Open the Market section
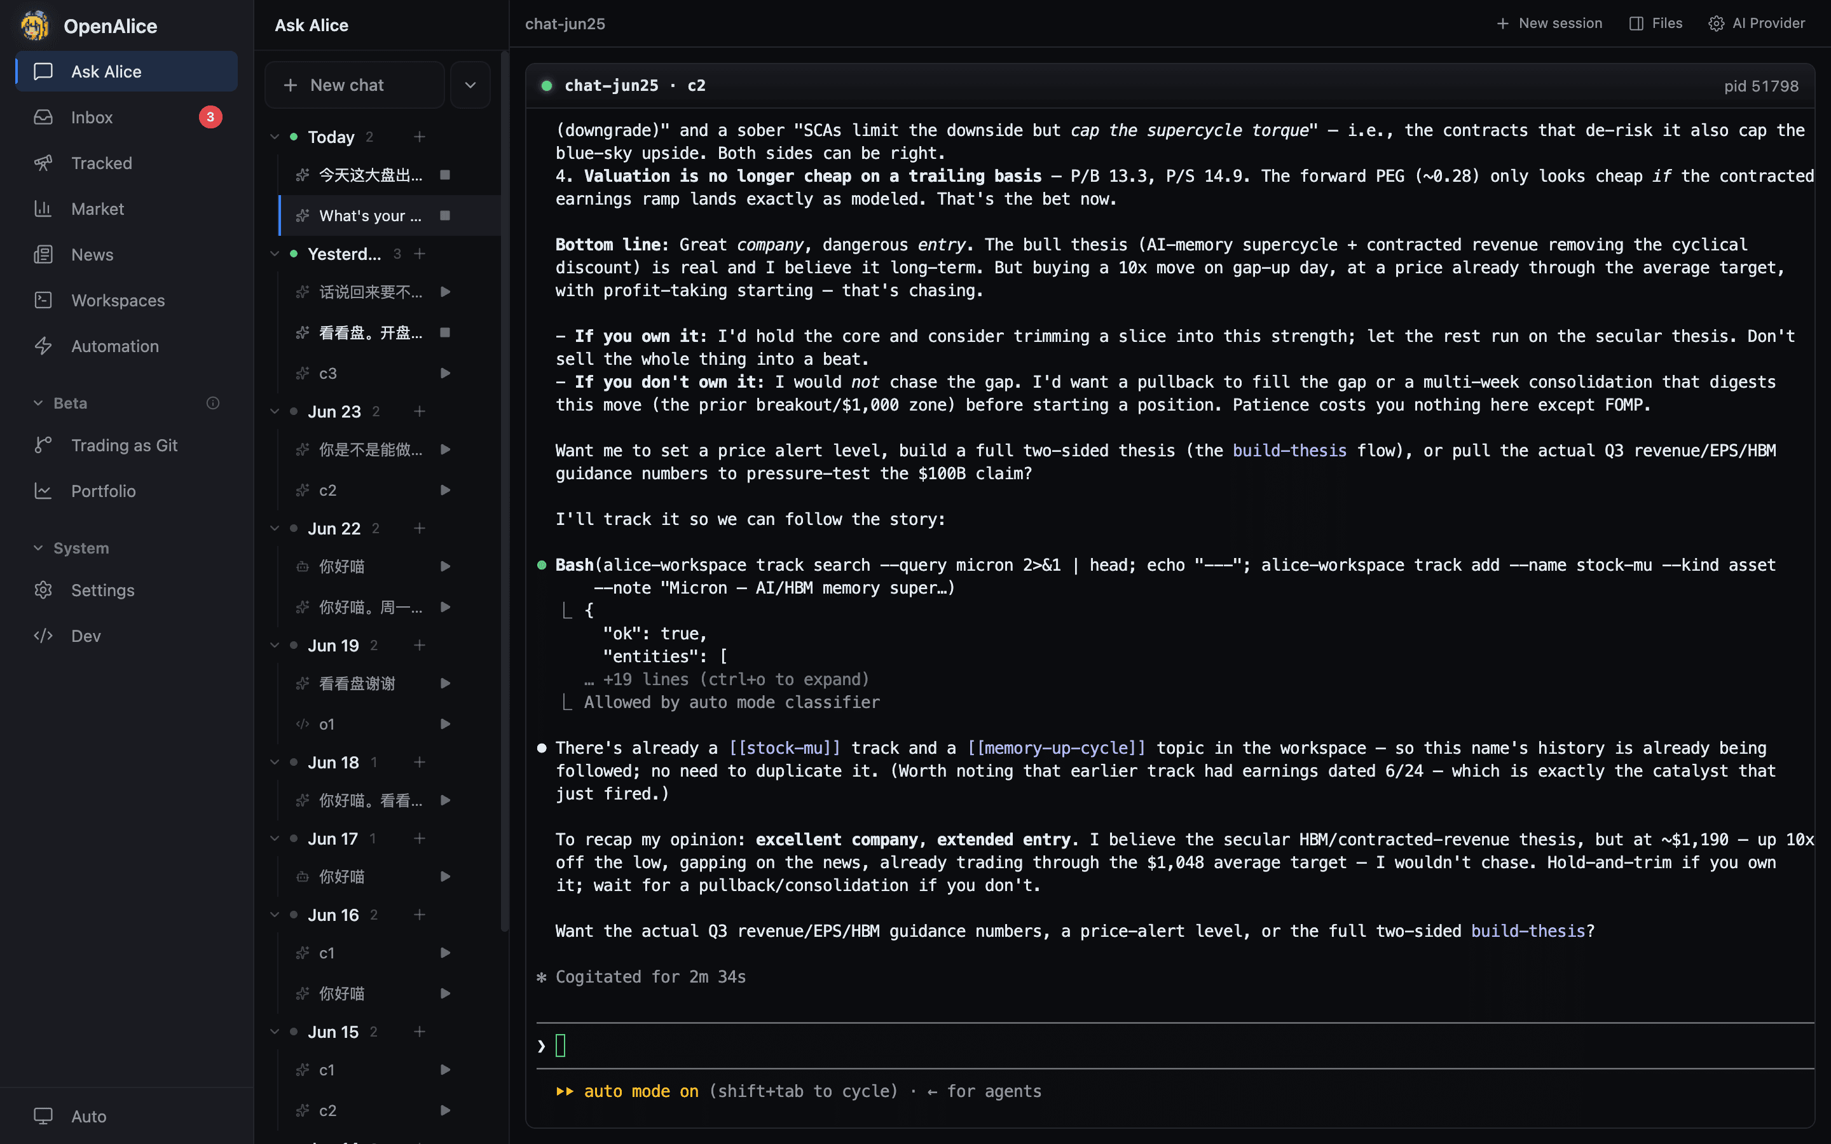Image resolution: width=1831 pixels, height=1144 pixels. (x=127, y=209)
